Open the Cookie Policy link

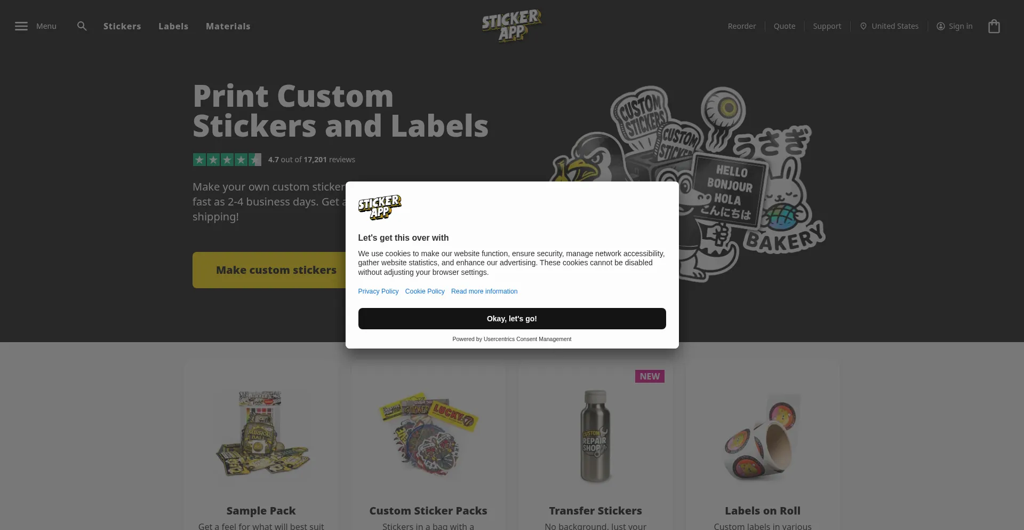425,291
